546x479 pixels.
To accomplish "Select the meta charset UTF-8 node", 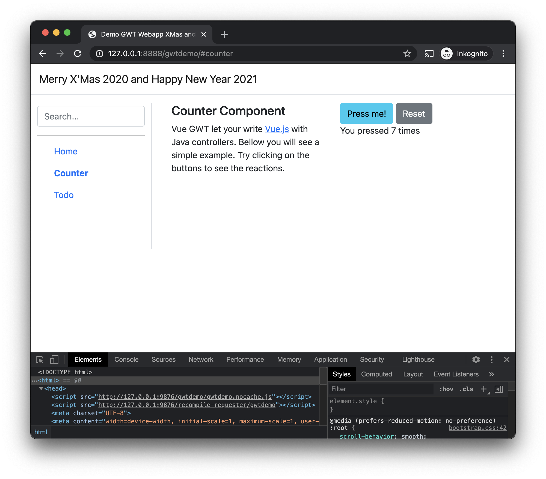I will 91,413.
